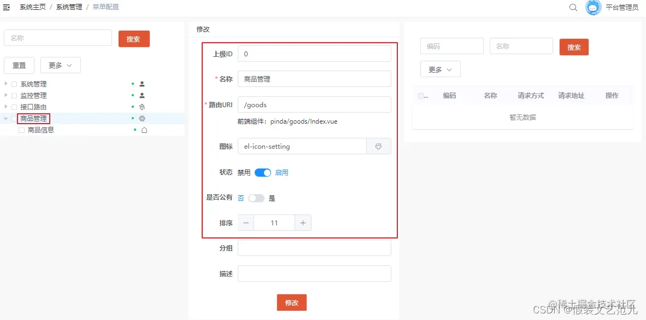Click the user icon beside 监控管理 tree item
Image resolution: width=646 pixels, height=320 pixels.
[142, 95]
